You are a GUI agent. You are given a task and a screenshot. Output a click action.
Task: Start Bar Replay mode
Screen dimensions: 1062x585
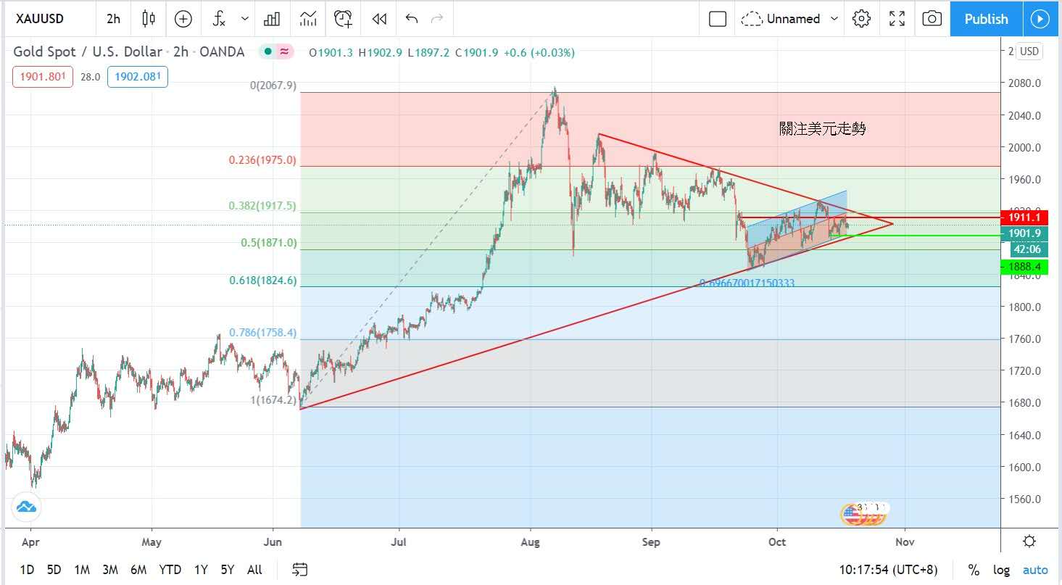click(378, 19)
